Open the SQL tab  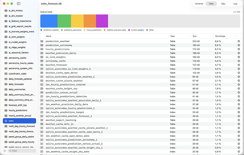tap(223, 4)
